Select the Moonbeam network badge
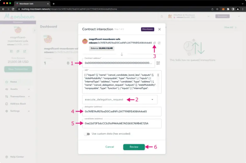Image resolution: width=246 pixels, height=163 pixels. 148,29
